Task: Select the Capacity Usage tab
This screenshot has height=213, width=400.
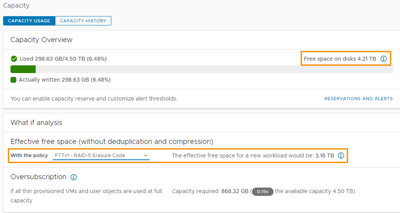Action: 29,21
